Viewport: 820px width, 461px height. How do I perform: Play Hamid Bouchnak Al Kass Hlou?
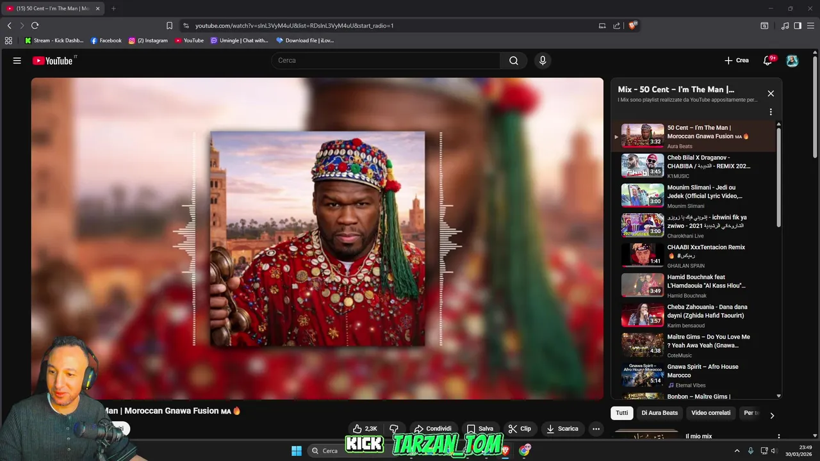(694, 286)
